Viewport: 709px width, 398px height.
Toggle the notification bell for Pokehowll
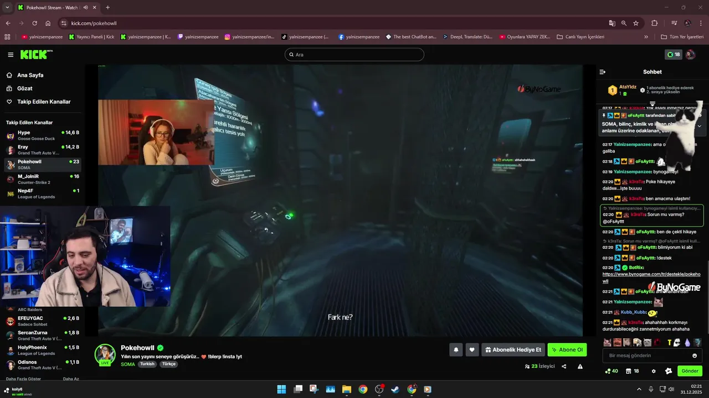(x=456, y=350)
